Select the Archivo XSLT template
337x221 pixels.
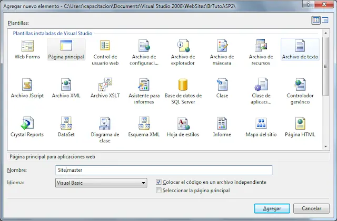click(105, 88)
